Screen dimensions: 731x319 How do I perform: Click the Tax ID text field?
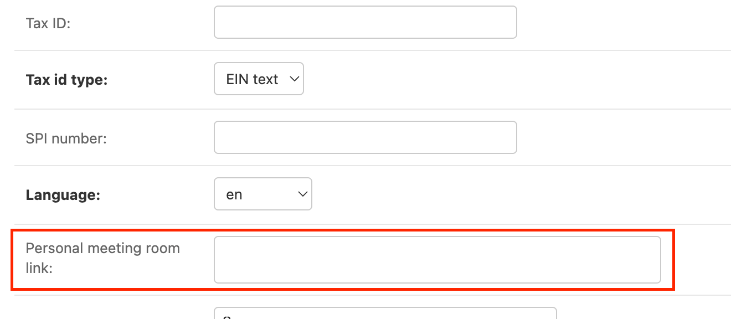(365, 22)
